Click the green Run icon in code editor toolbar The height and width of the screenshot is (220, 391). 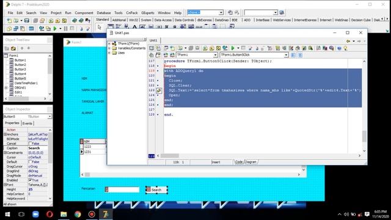pos(233,48)
